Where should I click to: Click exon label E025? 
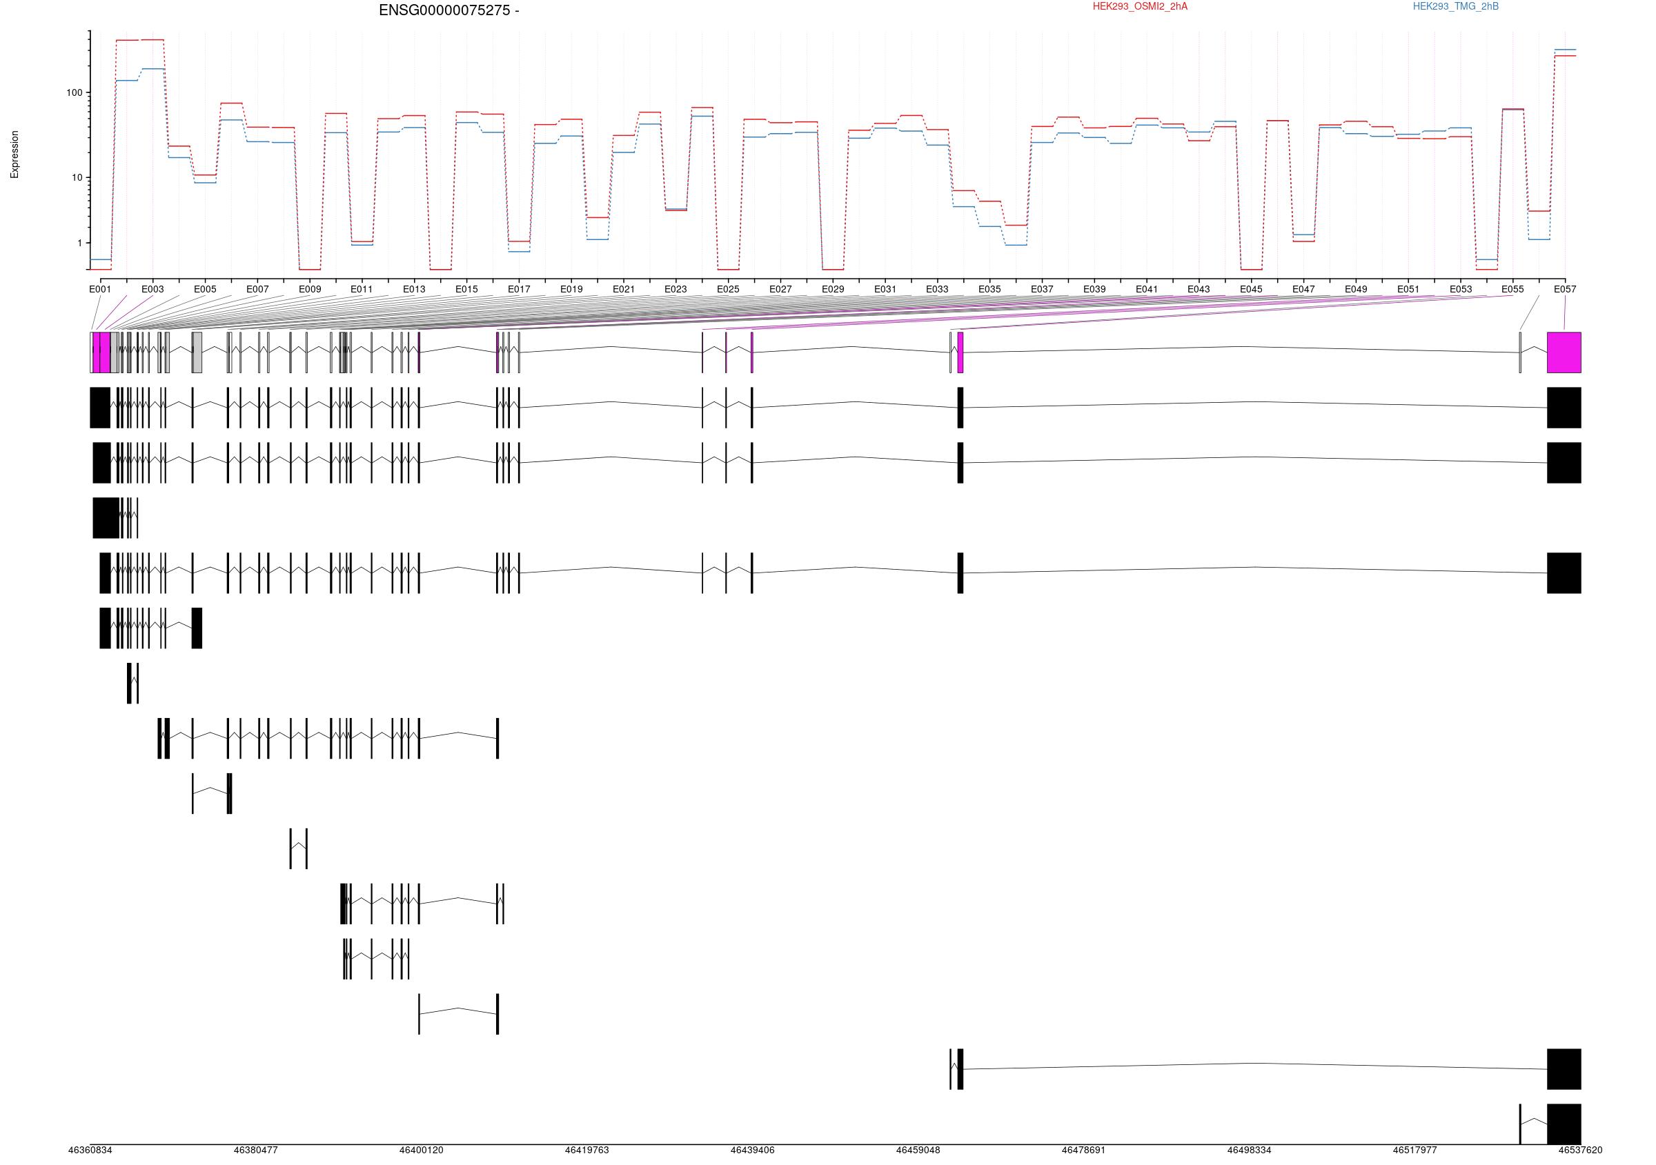click(729, 289)
